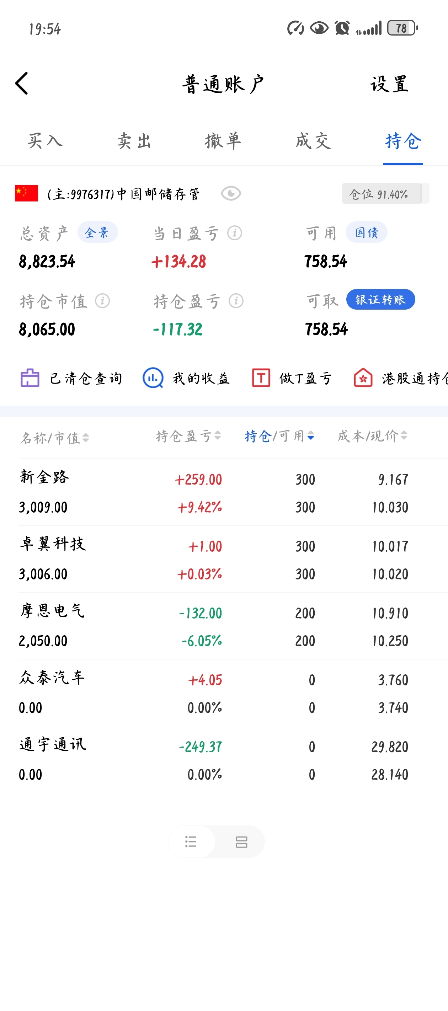Viewport: 448px width, 1011px height.
Task: Open 我的收益 chart icon
Action: [153, 378]
